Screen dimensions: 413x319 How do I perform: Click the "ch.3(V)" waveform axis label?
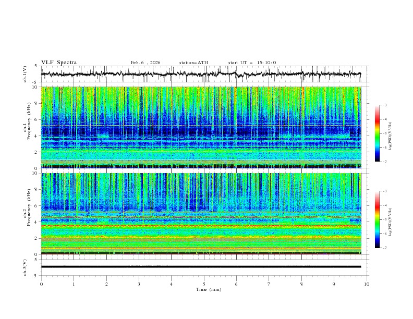click(25, 267)
